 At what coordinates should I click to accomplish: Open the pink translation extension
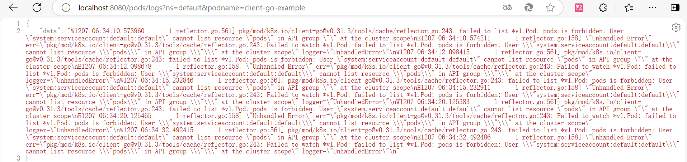[x=579, y=8]
